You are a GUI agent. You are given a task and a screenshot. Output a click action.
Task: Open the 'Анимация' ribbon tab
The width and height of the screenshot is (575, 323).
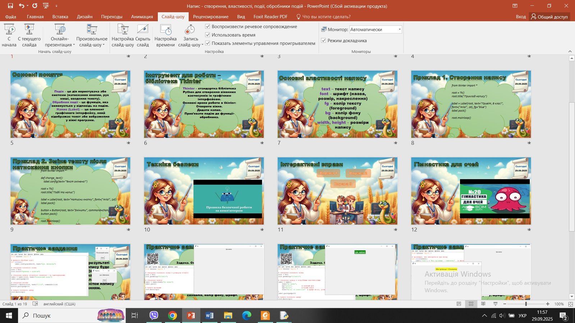pyautogui.click(x=142, y=17)
